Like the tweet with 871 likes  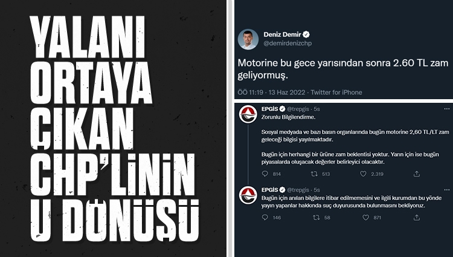click(x=366, y=218)
